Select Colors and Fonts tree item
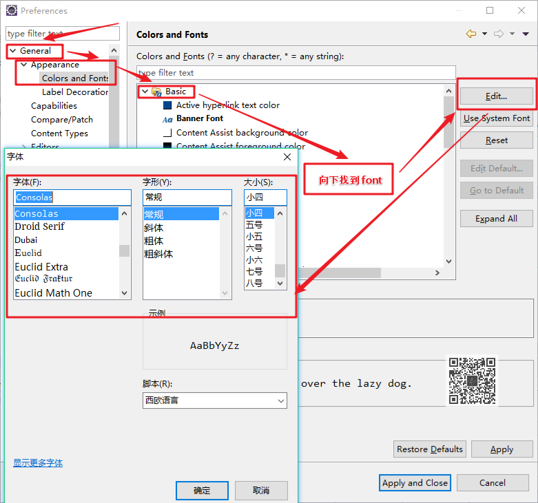This screenshot has width=538, height=503. (74, 78)
